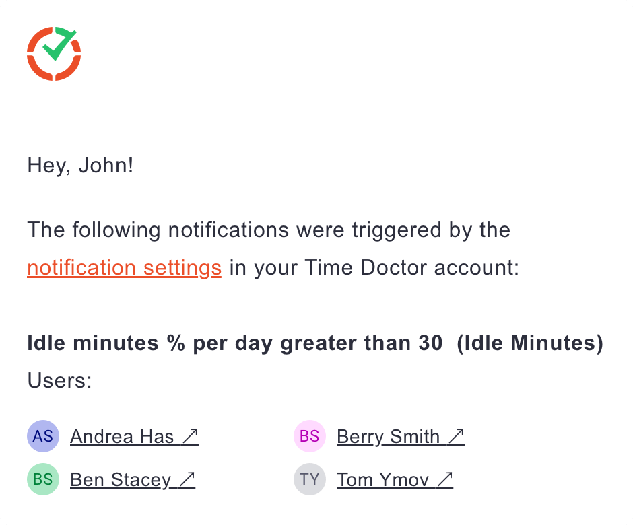
Task: Click the "Users:" label
Action: (59, 381)
